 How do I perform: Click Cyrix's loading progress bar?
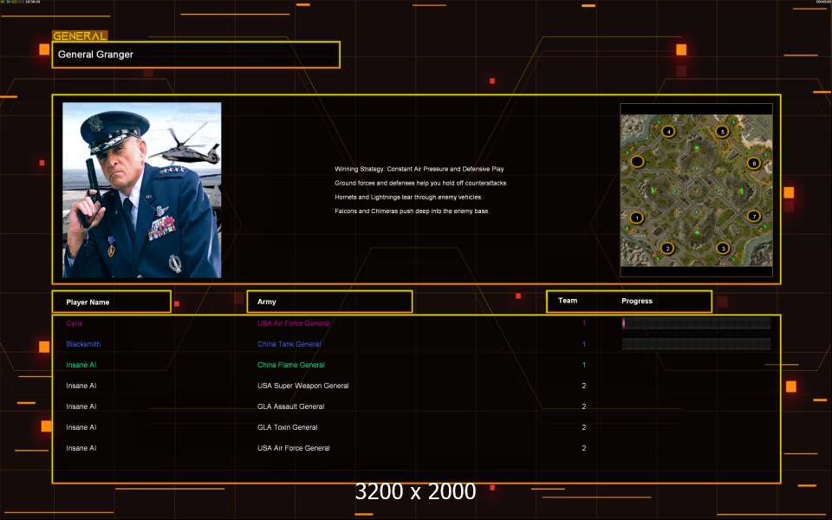pos(696,323)
